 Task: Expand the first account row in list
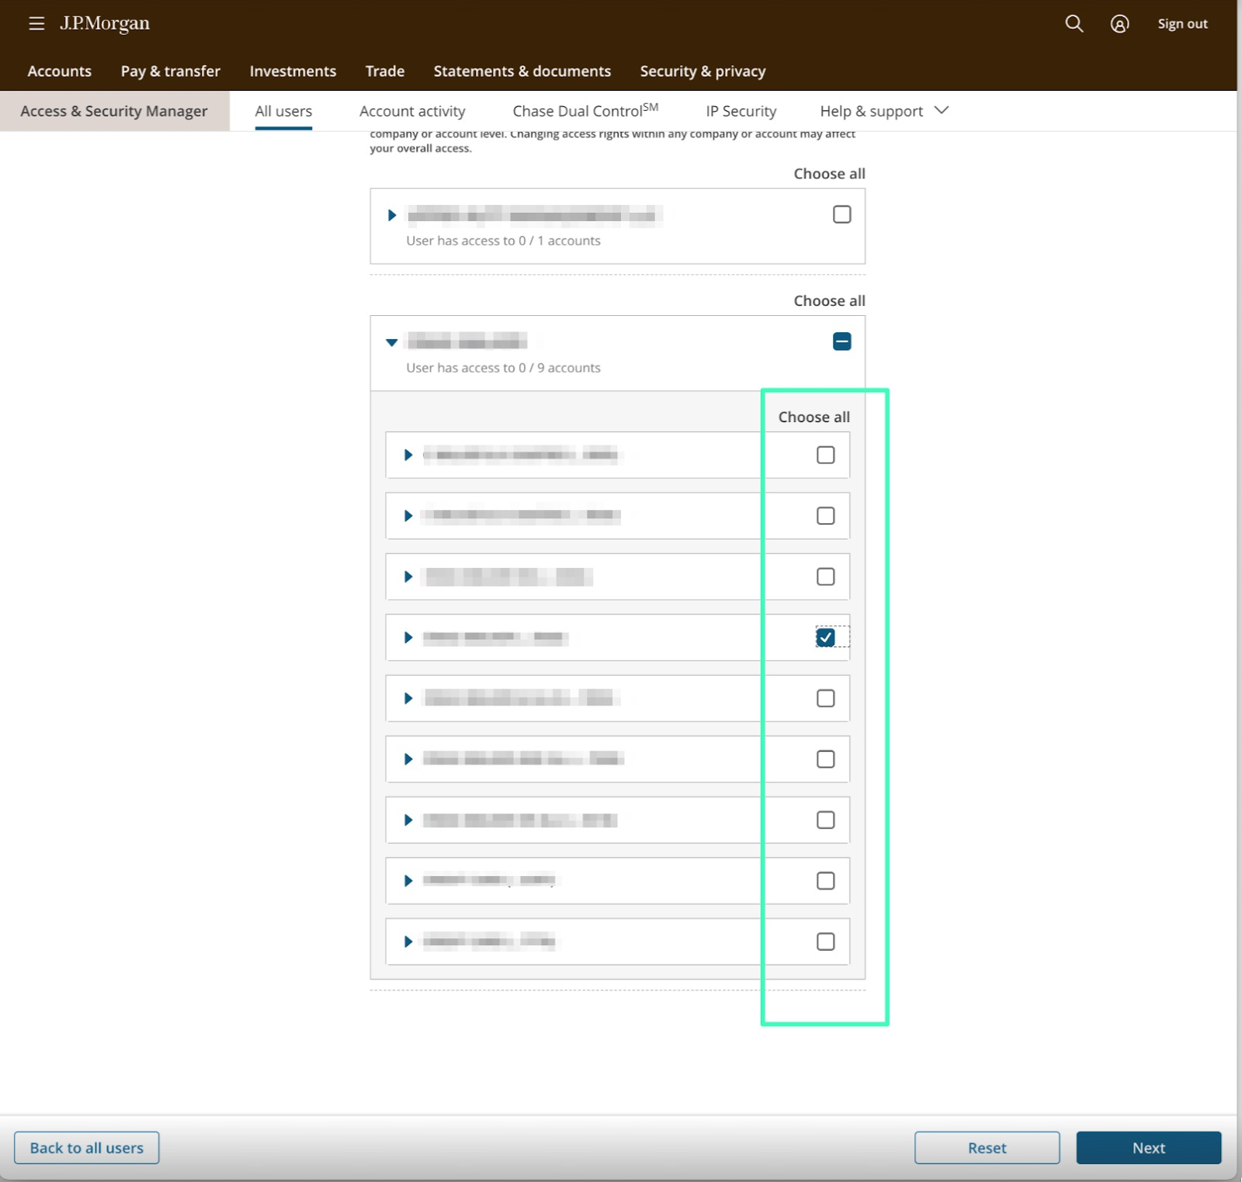[x=408, y=455]
